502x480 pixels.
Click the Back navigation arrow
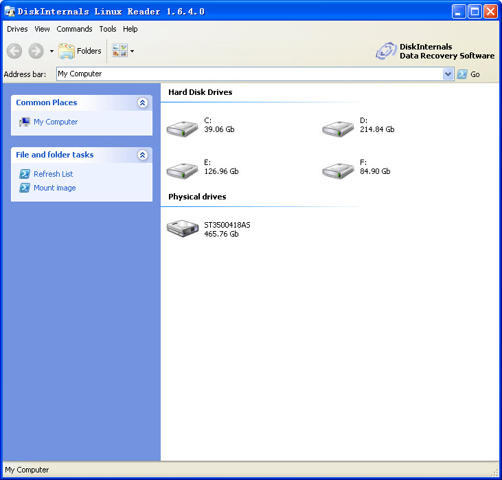(14, 51)
